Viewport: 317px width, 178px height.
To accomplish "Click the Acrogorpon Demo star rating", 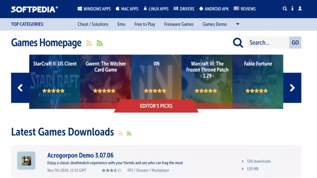I will [x=111, y=170].
